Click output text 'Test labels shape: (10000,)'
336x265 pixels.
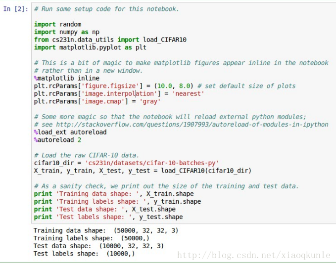[x=84, y=254]
